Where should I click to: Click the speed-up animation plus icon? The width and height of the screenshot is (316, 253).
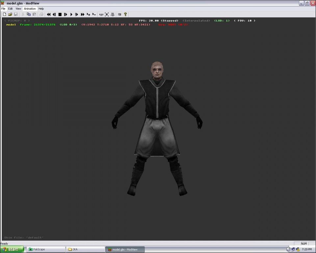(x=88, y=14)
